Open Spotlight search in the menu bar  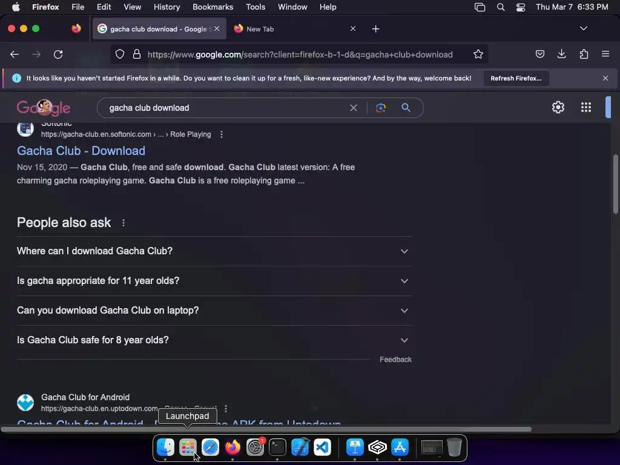[x=500, y=7]
